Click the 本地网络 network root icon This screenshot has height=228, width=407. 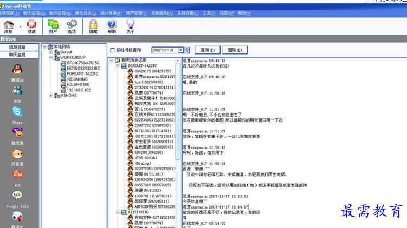pyautogui.click(x=50, y=46)
